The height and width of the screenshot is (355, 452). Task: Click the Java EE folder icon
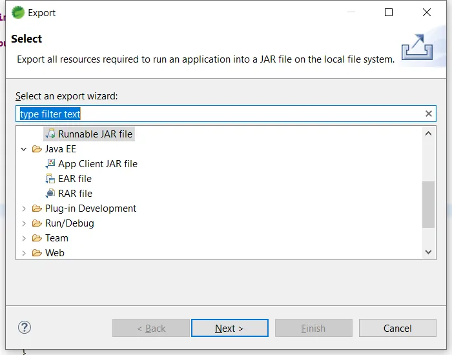pos(37,149)
